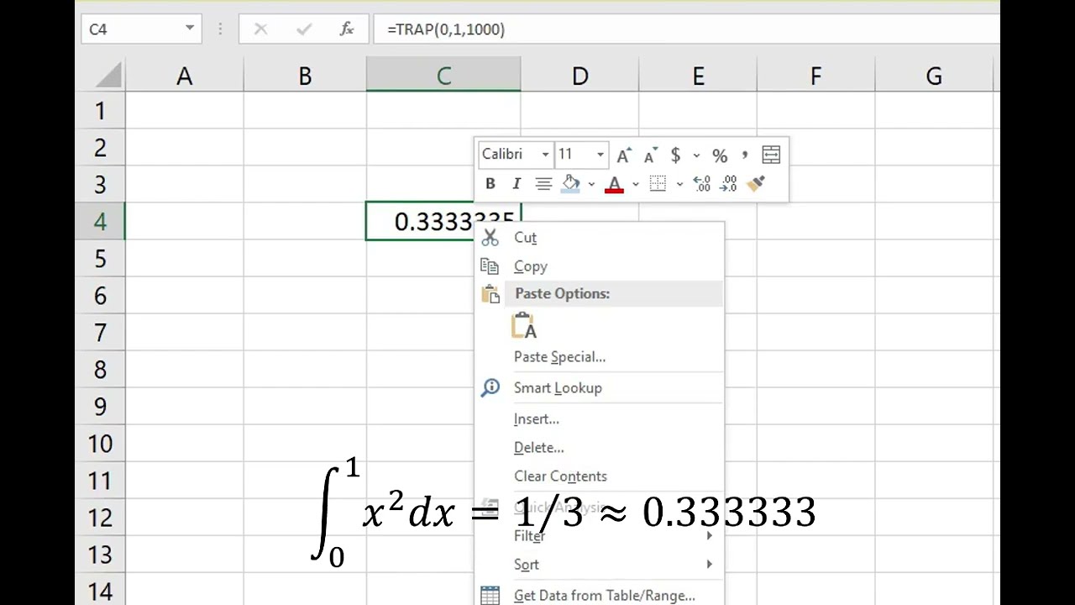Image resolution: width=1075 pixels, height=605 pixels.
Task: Apply Accounting dollar number format
Action: 676,155
